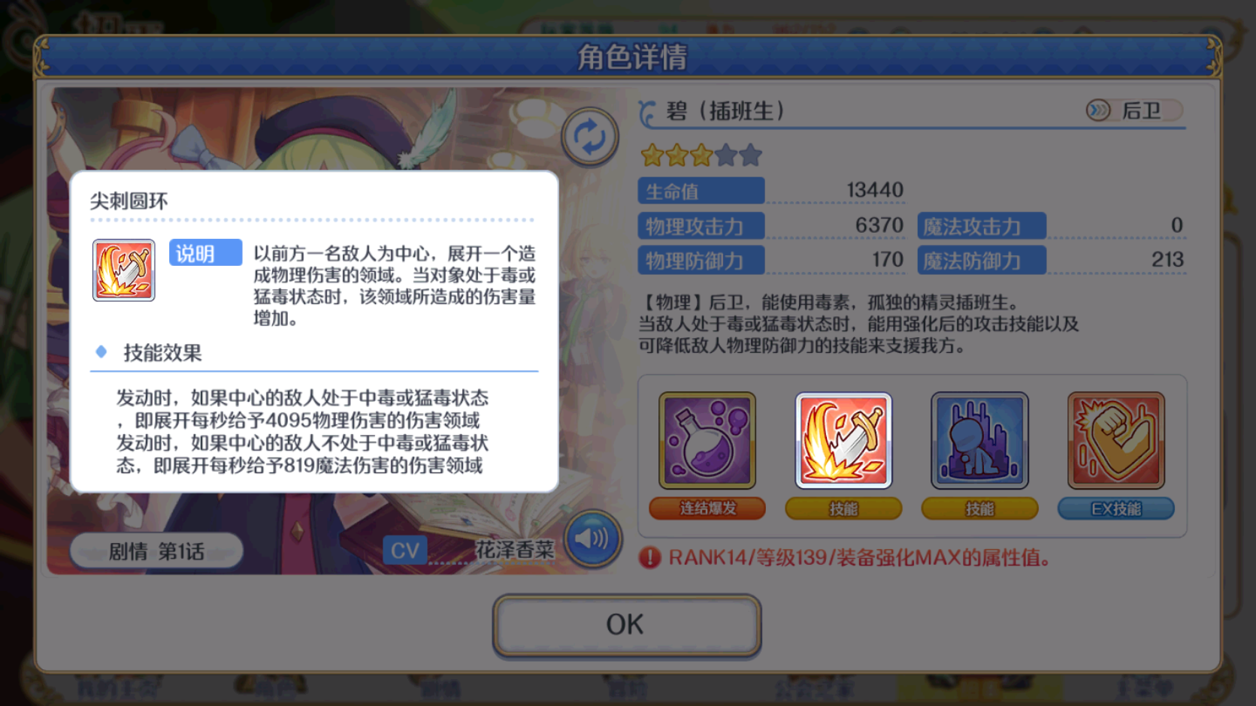Click the yellow 技能 label under dagger icon
This screenshot has height=706, width=1256.
[843, 508]
